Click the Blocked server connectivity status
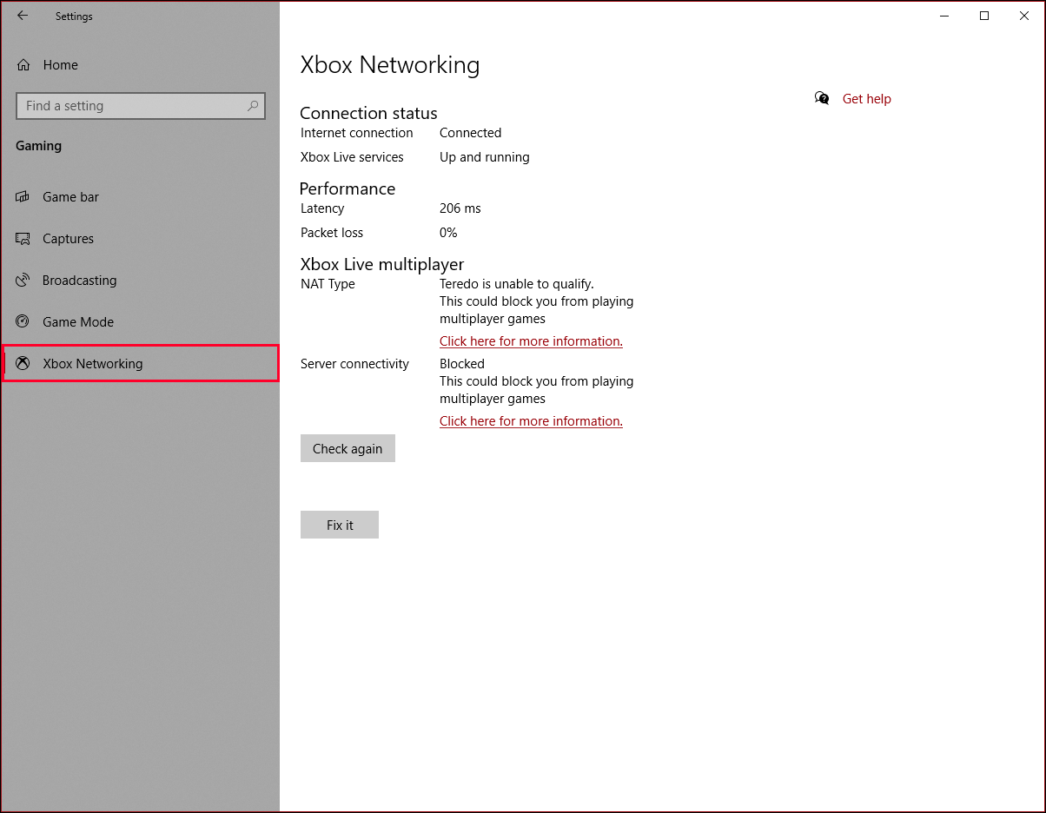Screen dimensions: 1046x813 (x=462, y=364)
